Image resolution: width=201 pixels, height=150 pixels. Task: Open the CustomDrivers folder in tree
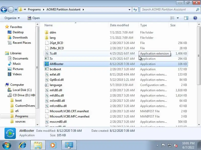(25, 105)
